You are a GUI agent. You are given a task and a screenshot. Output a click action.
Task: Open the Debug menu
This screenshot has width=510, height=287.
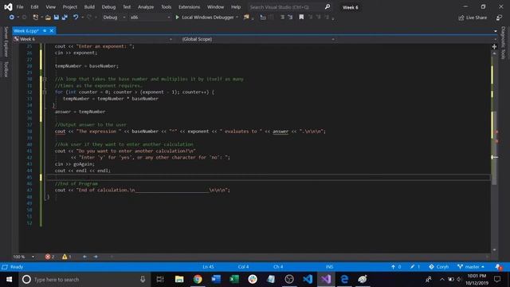point(108,7)
